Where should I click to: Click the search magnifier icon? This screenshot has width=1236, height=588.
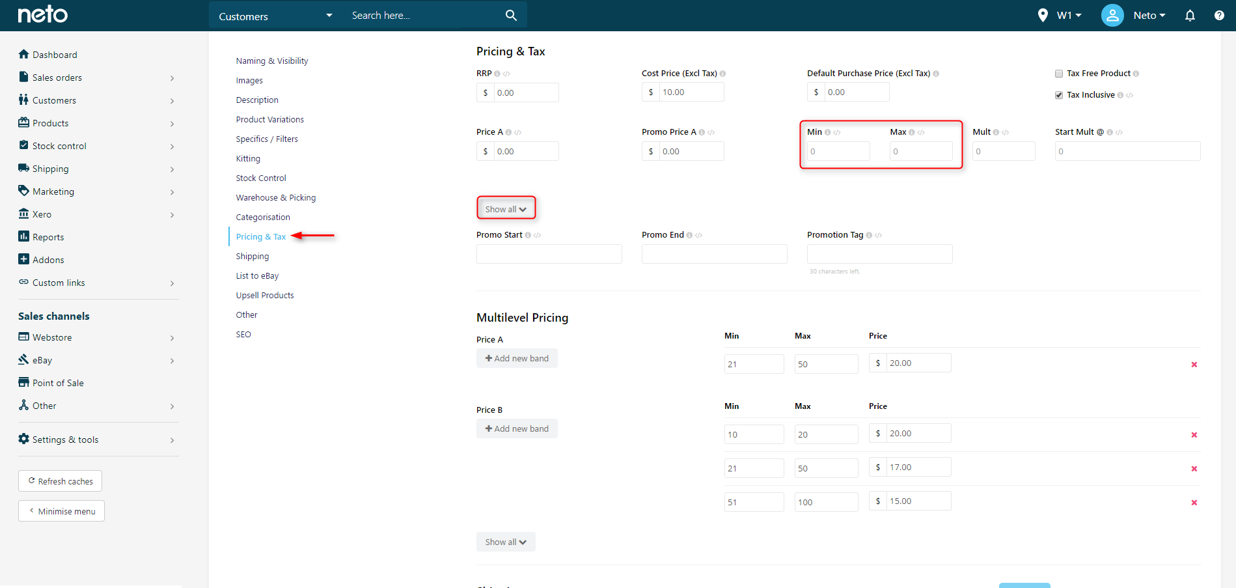tap(511, 16)
